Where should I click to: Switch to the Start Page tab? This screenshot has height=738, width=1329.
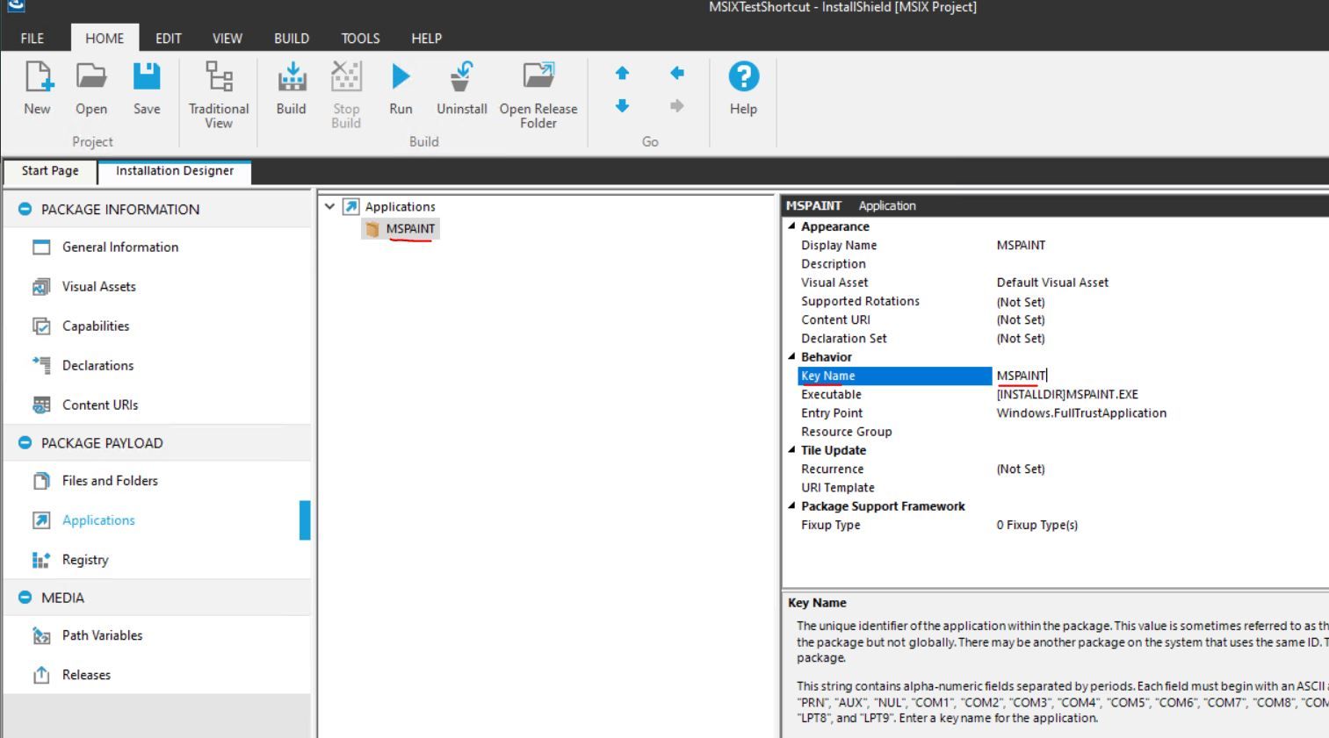tap(48, 171)
